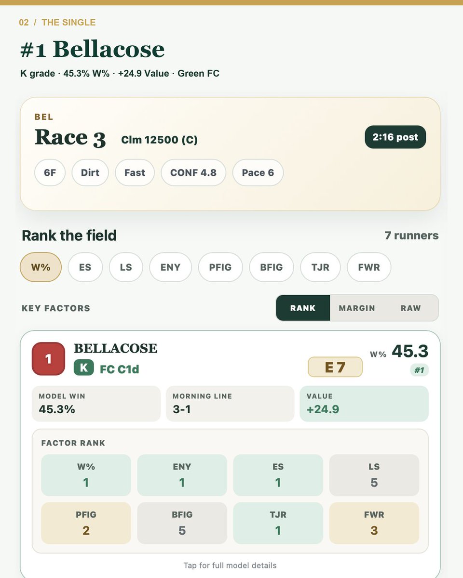Click the FACTOR RANK label
463x578 pixels.
[x=73, y=443]
